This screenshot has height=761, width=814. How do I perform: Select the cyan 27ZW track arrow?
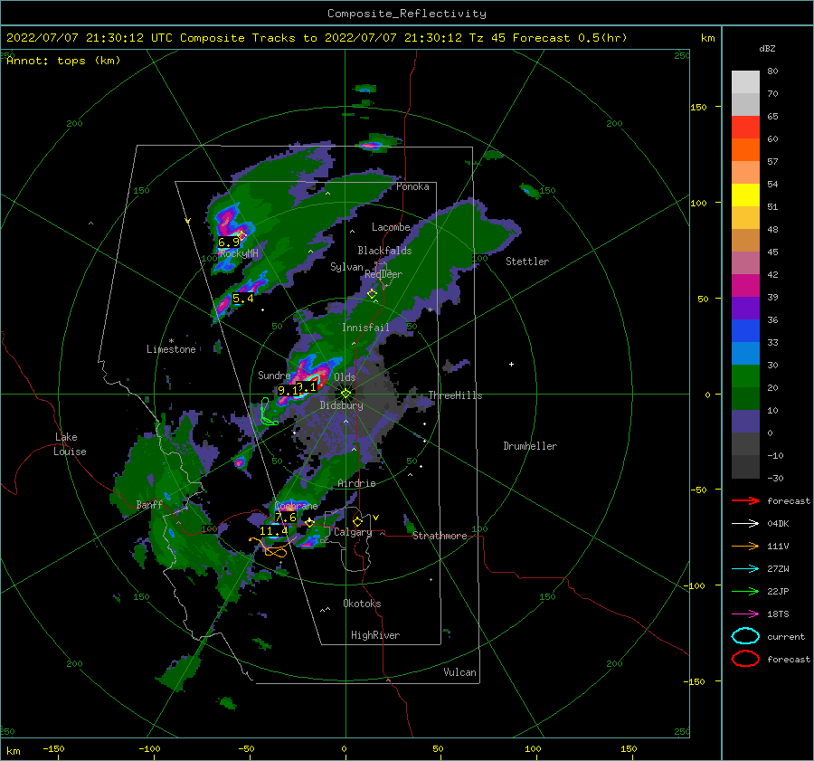(x=745, y=569)
